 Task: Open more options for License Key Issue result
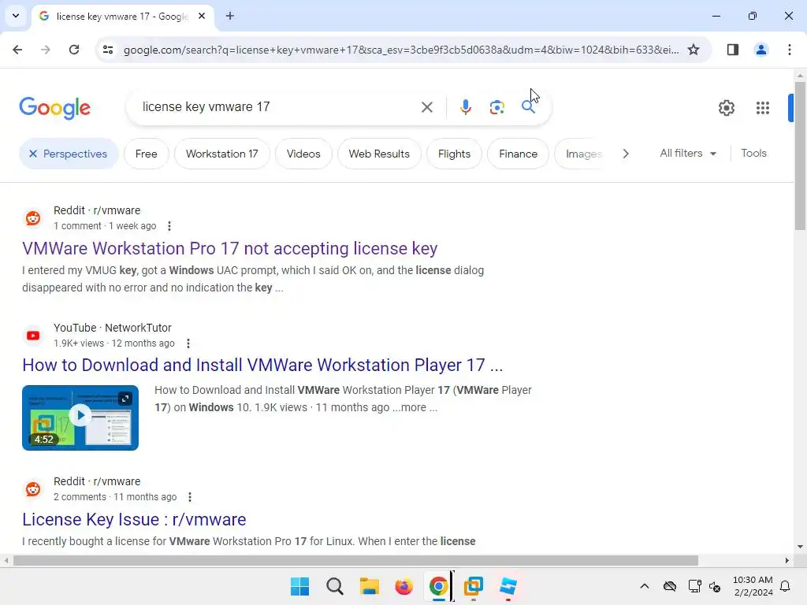tap(190, 497)
